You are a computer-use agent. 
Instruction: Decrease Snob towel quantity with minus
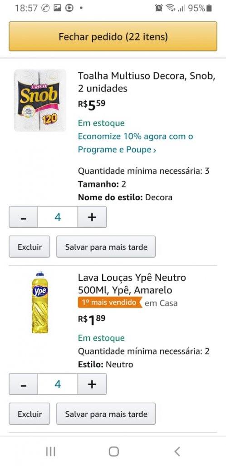24,217
